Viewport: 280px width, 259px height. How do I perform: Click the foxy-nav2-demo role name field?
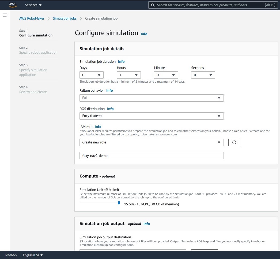pos(152,156)
